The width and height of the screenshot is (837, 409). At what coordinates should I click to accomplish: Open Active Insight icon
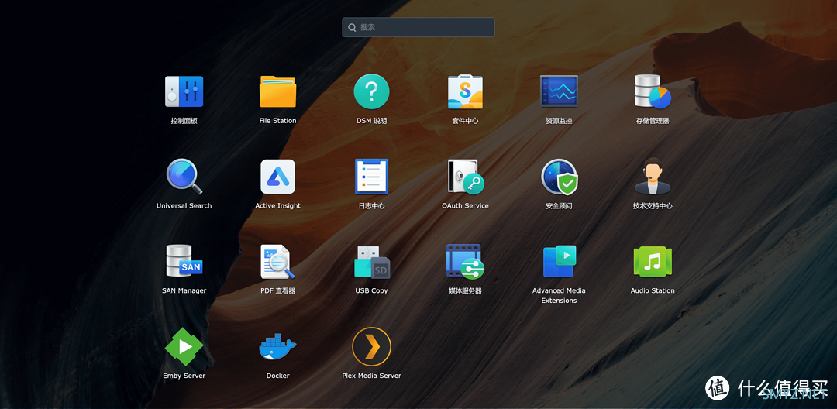coord(277,177)
